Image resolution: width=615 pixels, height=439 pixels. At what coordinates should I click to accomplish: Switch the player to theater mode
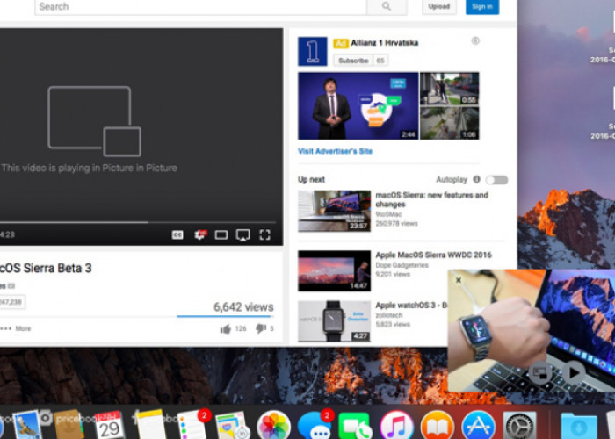click(x=221, y=234)
